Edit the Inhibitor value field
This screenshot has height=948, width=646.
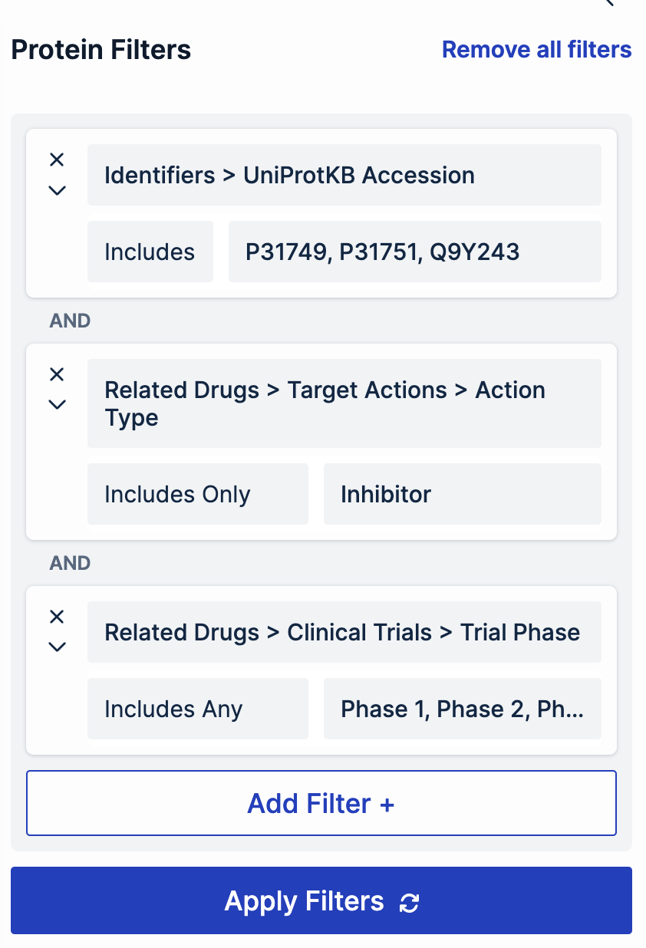(462, 494)
